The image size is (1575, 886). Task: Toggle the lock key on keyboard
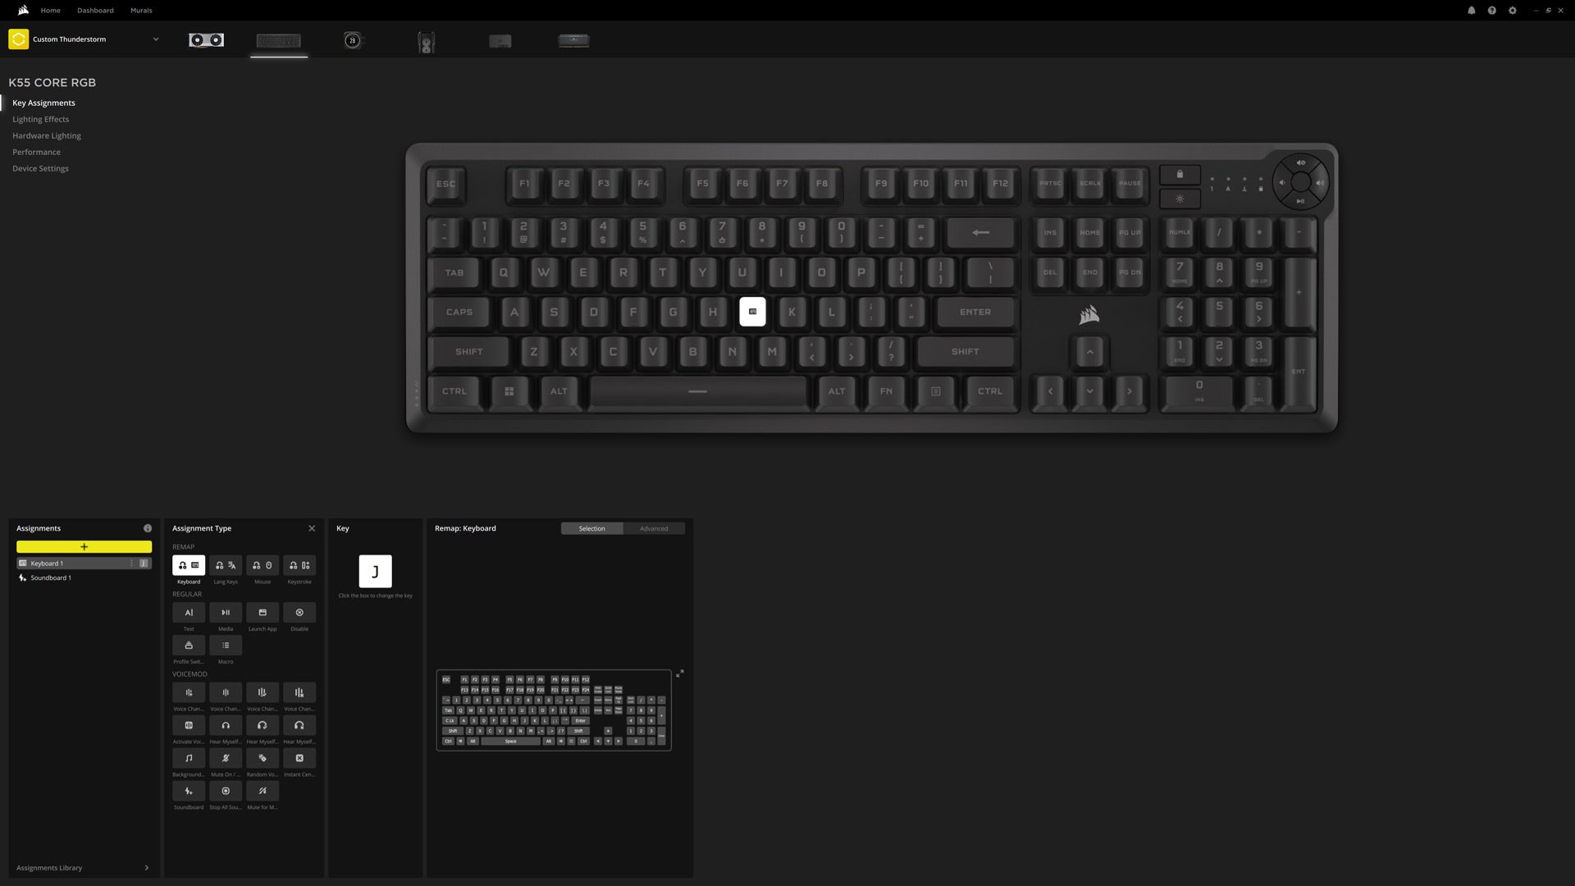click(x=1180, y=174)
